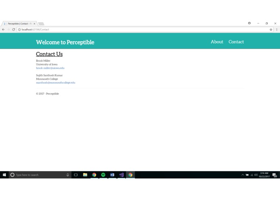This screenshot has height=199, width=280.
Task: Open the Chrome profile icon
Action: [x=249, y=23]
